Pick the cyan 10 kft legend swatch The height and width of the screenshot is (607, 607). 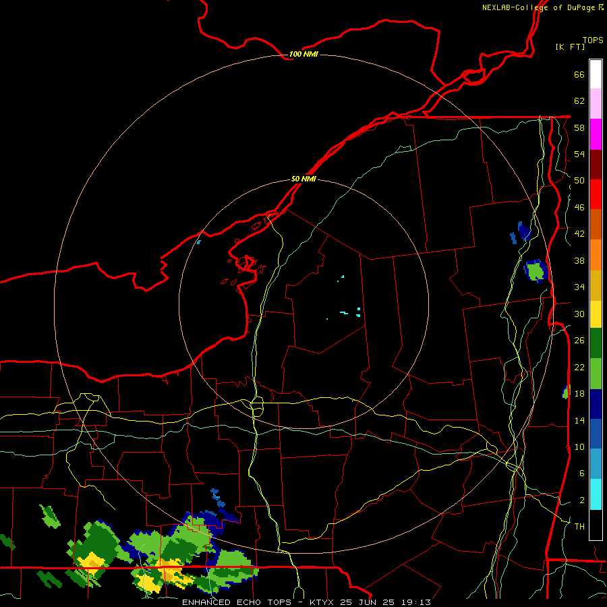pyautogui.click(x=596, y=494)
